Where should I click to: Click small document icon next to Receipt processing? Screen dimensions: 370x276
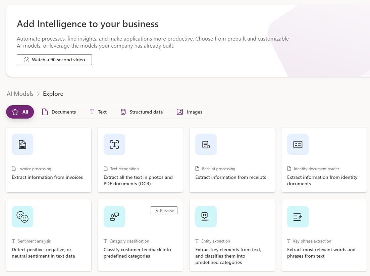(x=197, y=168)
